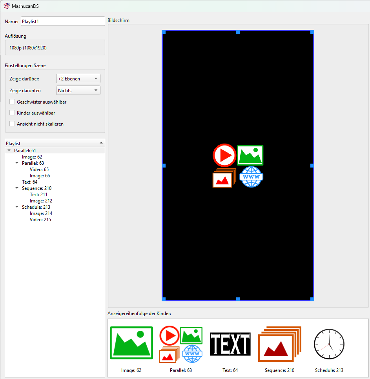This screenshot has height=379, width=370.
Task: Select the Parallel: 63 thumbnail icon
Action: click(181, 344)
